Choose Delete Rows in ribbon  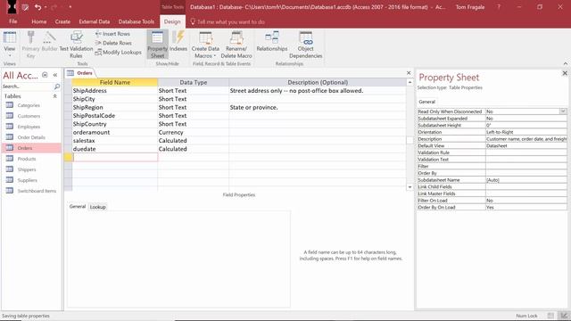(113, 43)
